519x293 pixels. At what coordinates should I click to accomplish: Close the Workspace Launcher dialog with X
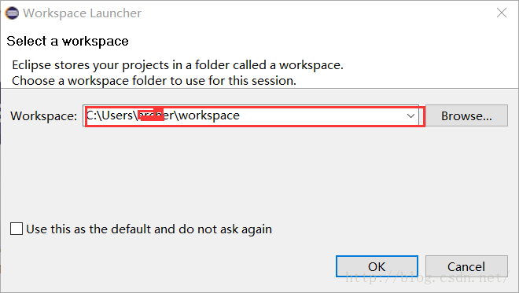click(502, 13)
